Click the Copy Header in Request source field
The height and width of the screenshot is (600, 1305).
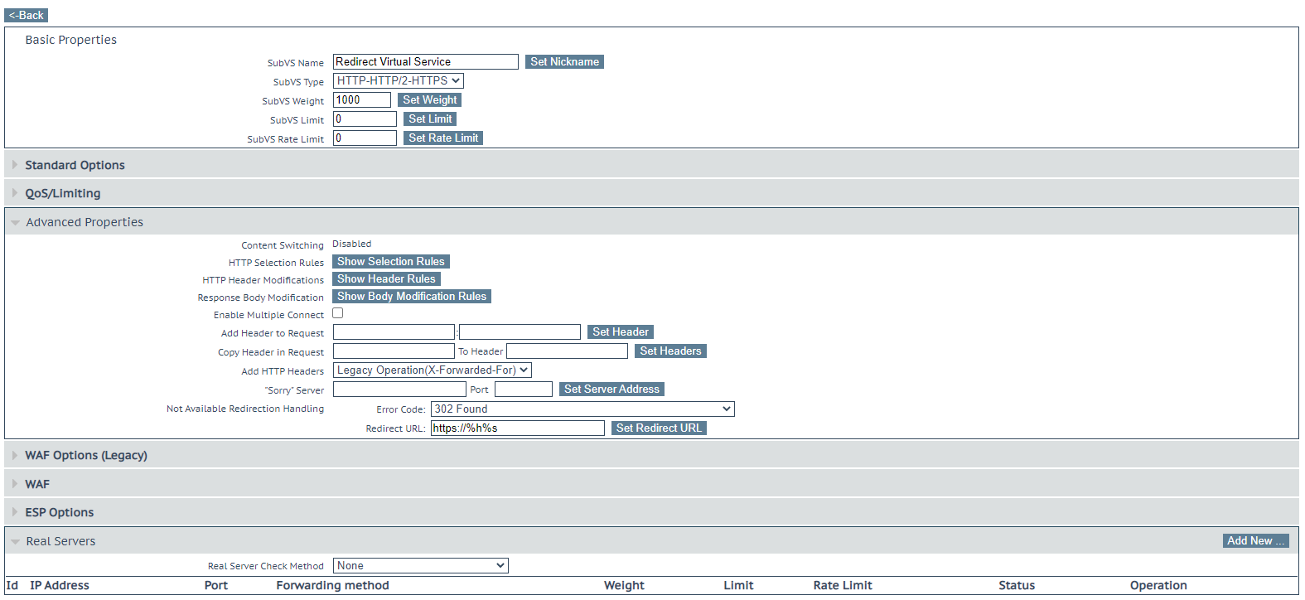[394, 351]
